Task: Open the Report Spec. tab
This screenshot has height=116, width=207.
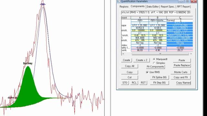Action: pyautogui.click(x=168, y=6)
